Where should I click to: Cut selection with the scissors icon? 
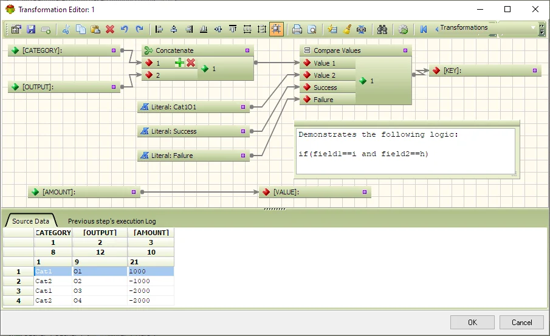pyautogui.click(x=66, y=29)
